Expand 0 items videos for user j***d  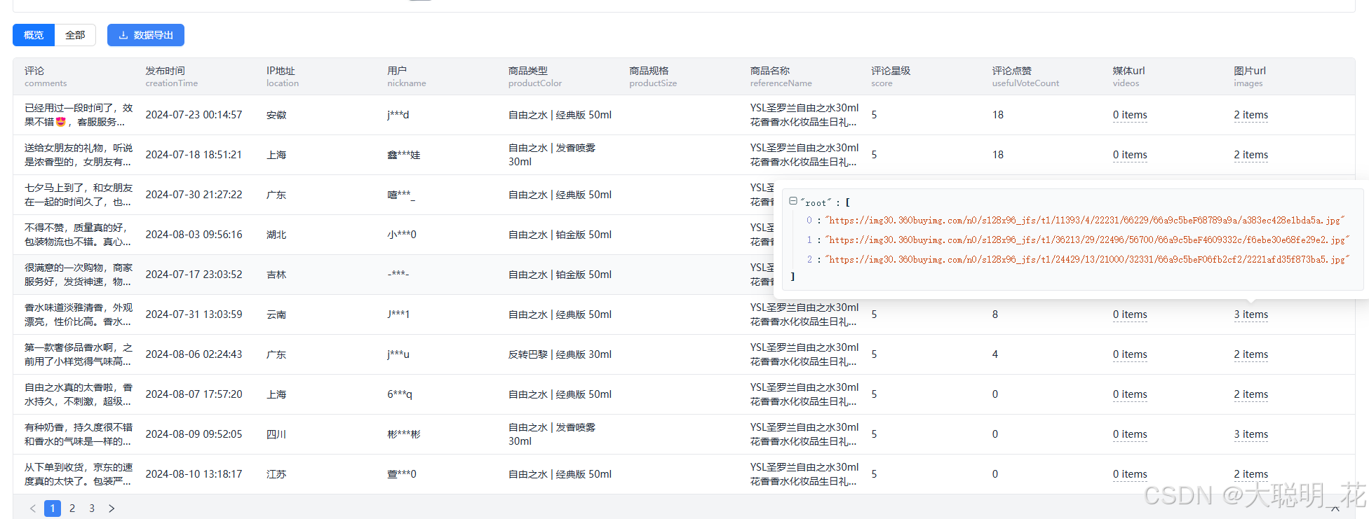pyautogui.click(x=1130, y=115)
